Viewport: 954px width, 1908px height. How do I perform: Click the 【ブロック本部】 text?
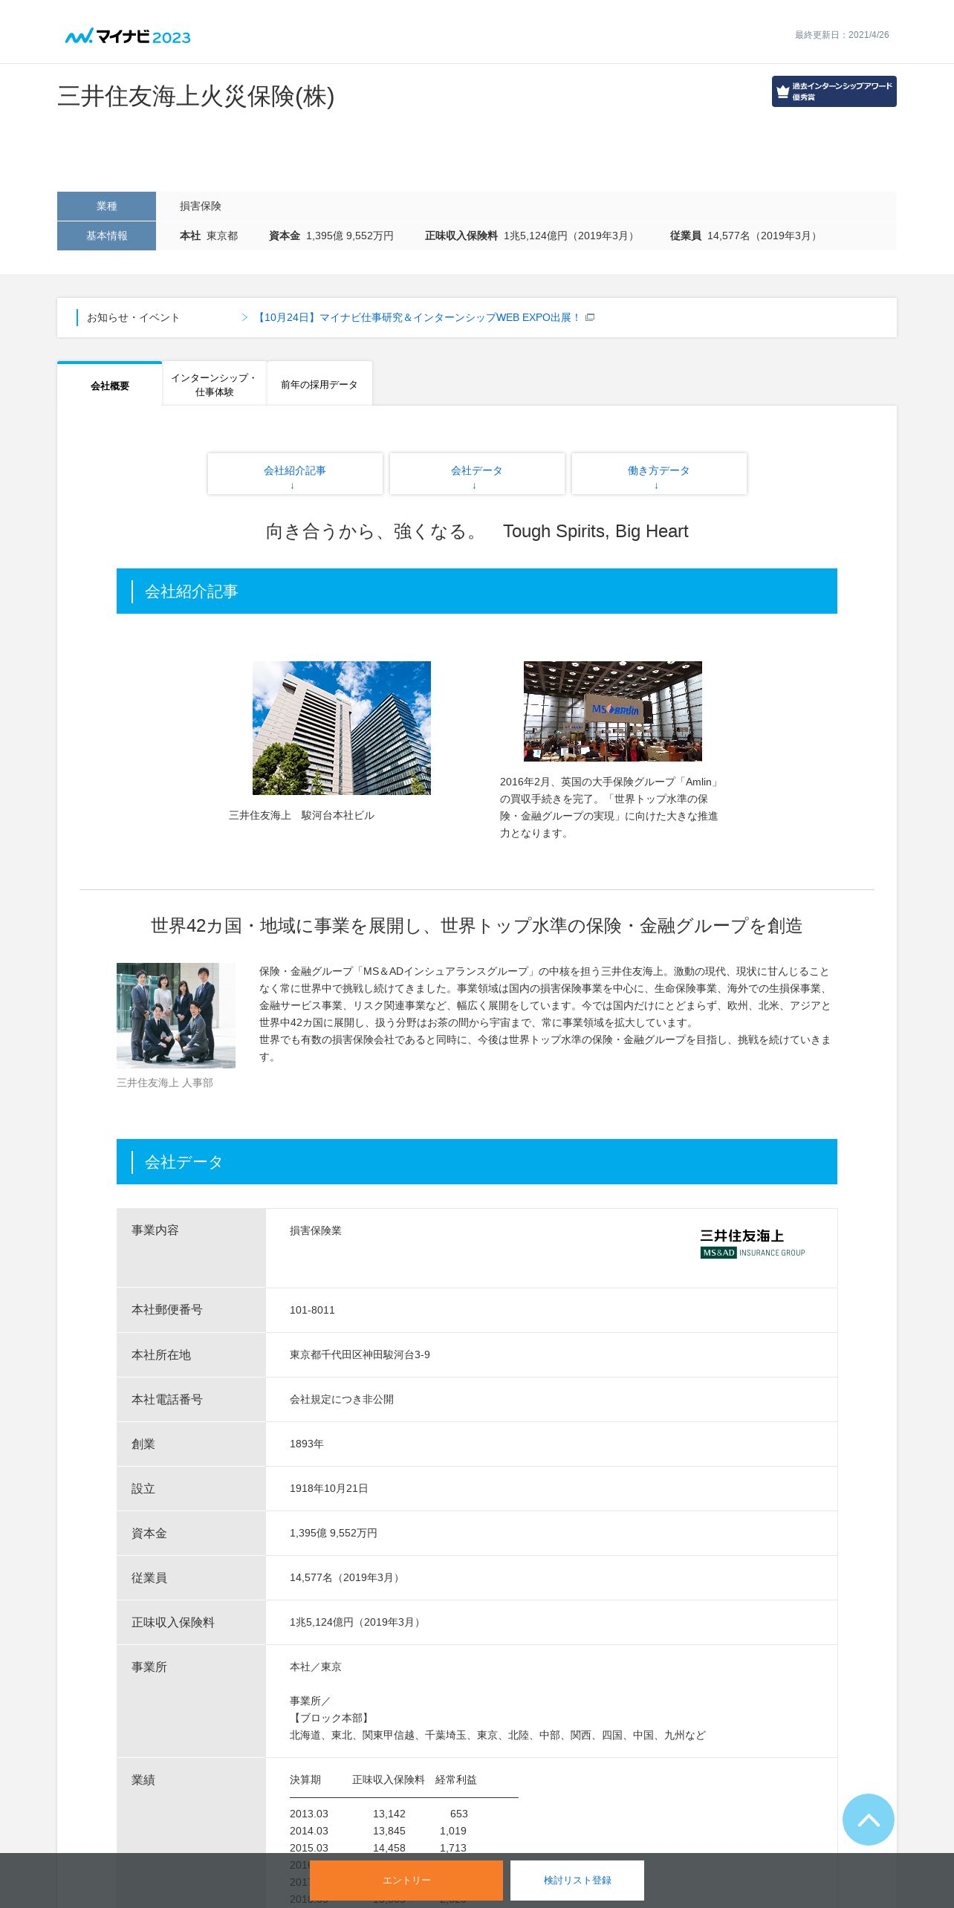331,1718
